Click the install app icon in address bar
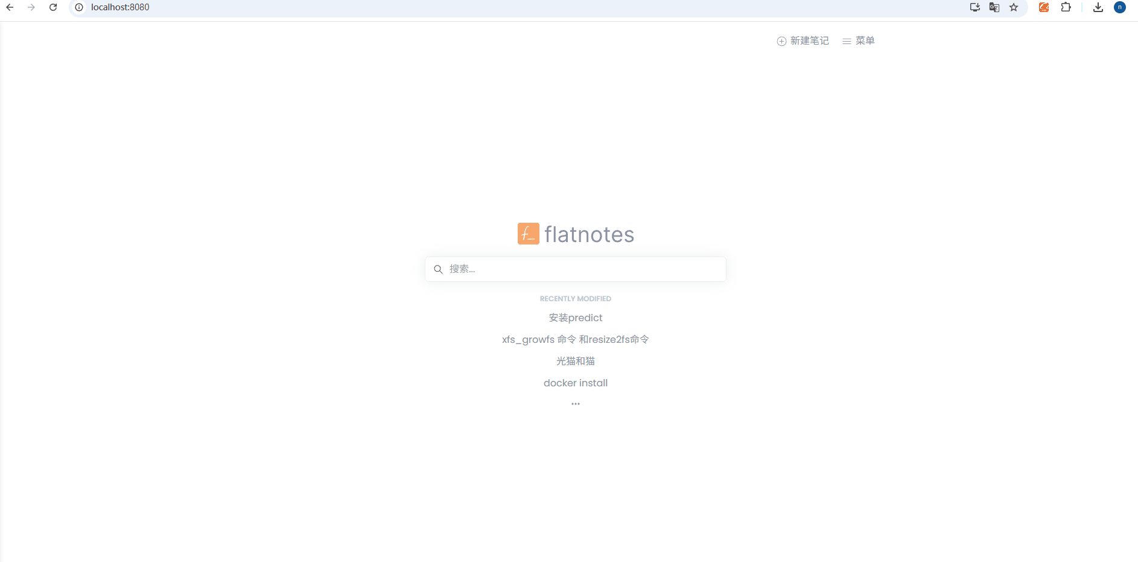Screen dimensions: 1138x562 point(974,7)
